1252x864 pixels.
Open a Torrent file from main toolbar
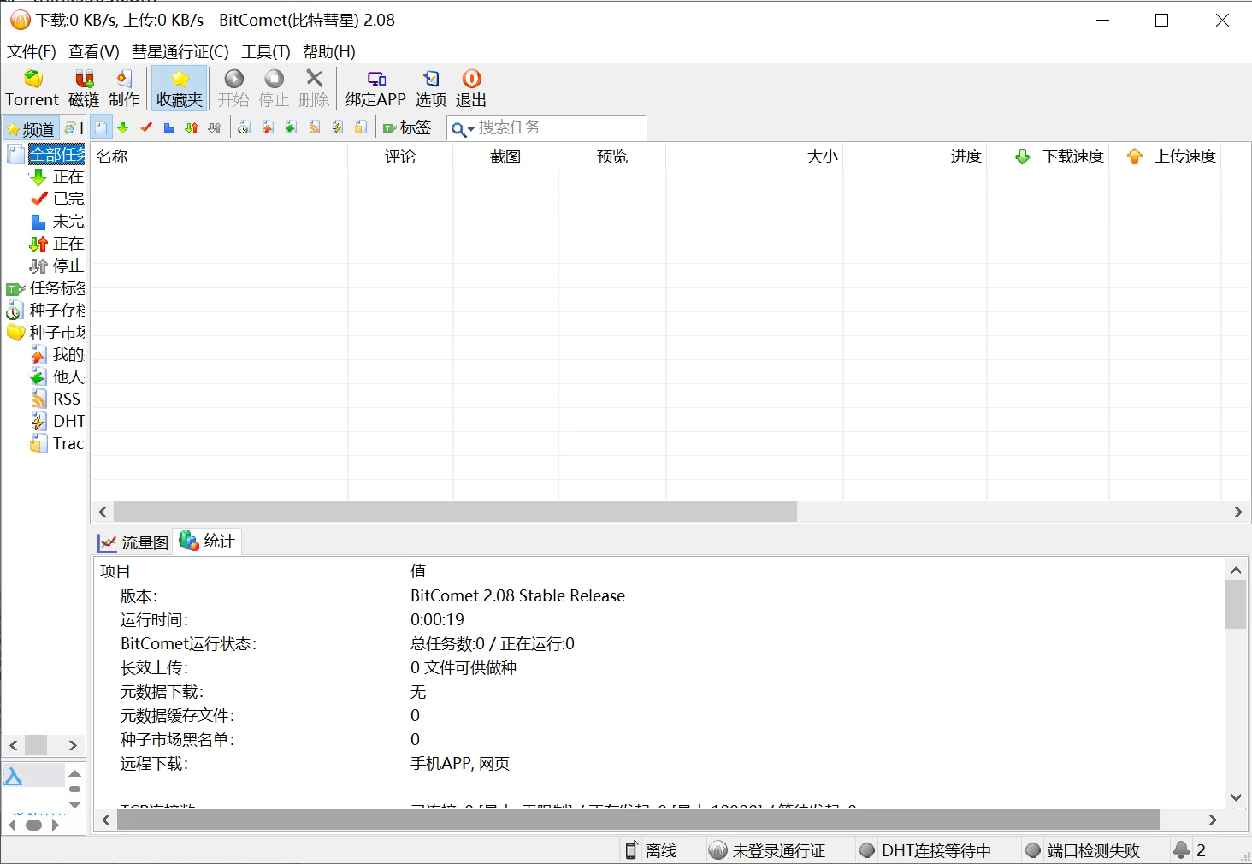click(32, 88)
